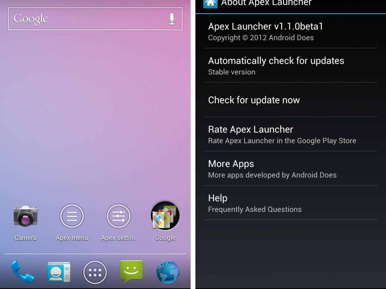This screenshot has width=386, height=289.
Task: Open the Apex menu from the home screen
Action: tap(72, 216)
